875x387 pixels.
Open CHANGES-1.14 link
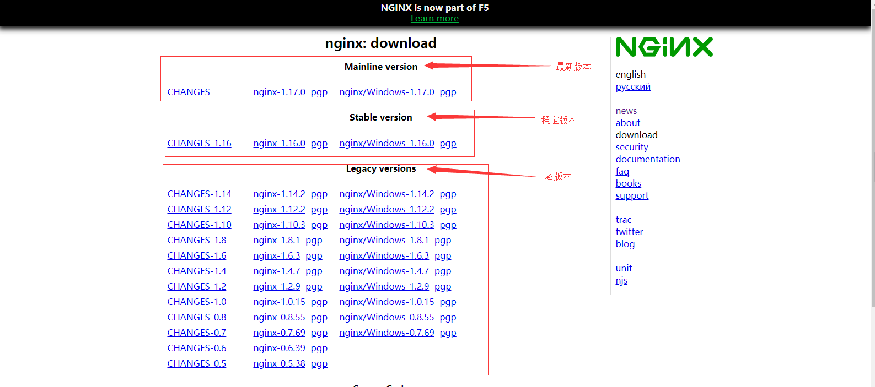click(199, 194)
